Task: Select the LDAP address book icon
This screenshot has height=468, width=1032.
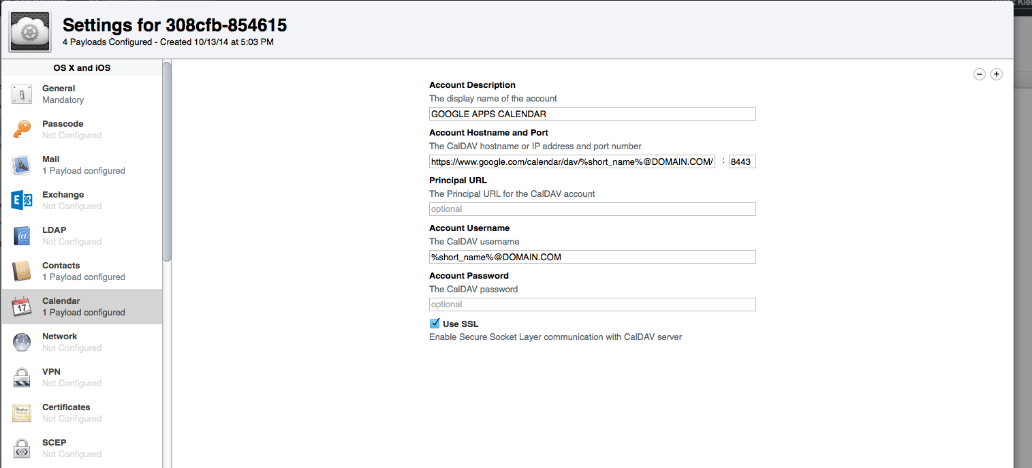Action: (22, 236)
